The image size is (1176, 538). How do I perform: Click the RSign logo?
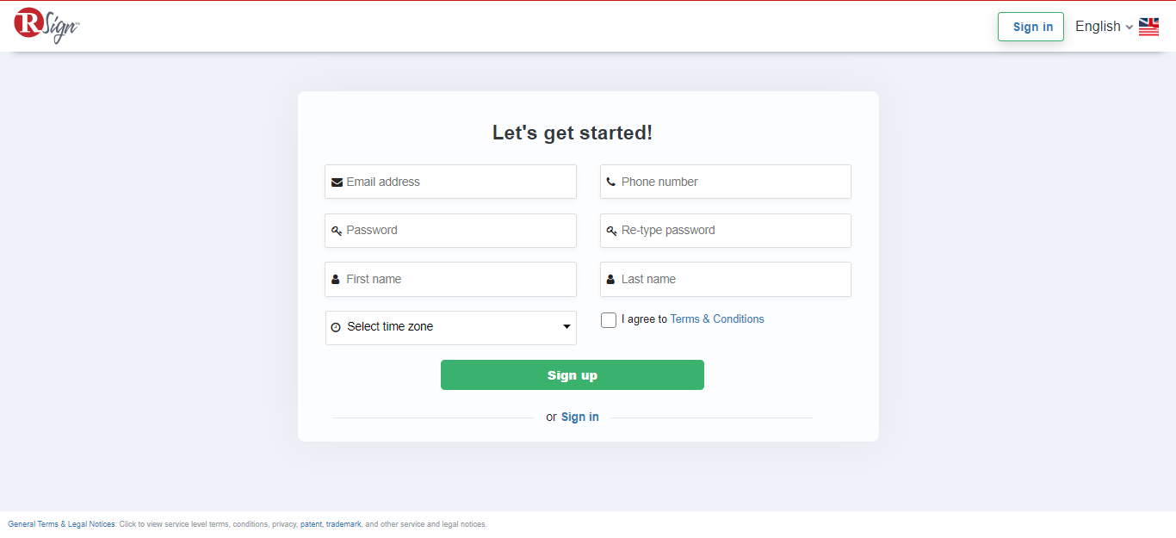point(46,25)
